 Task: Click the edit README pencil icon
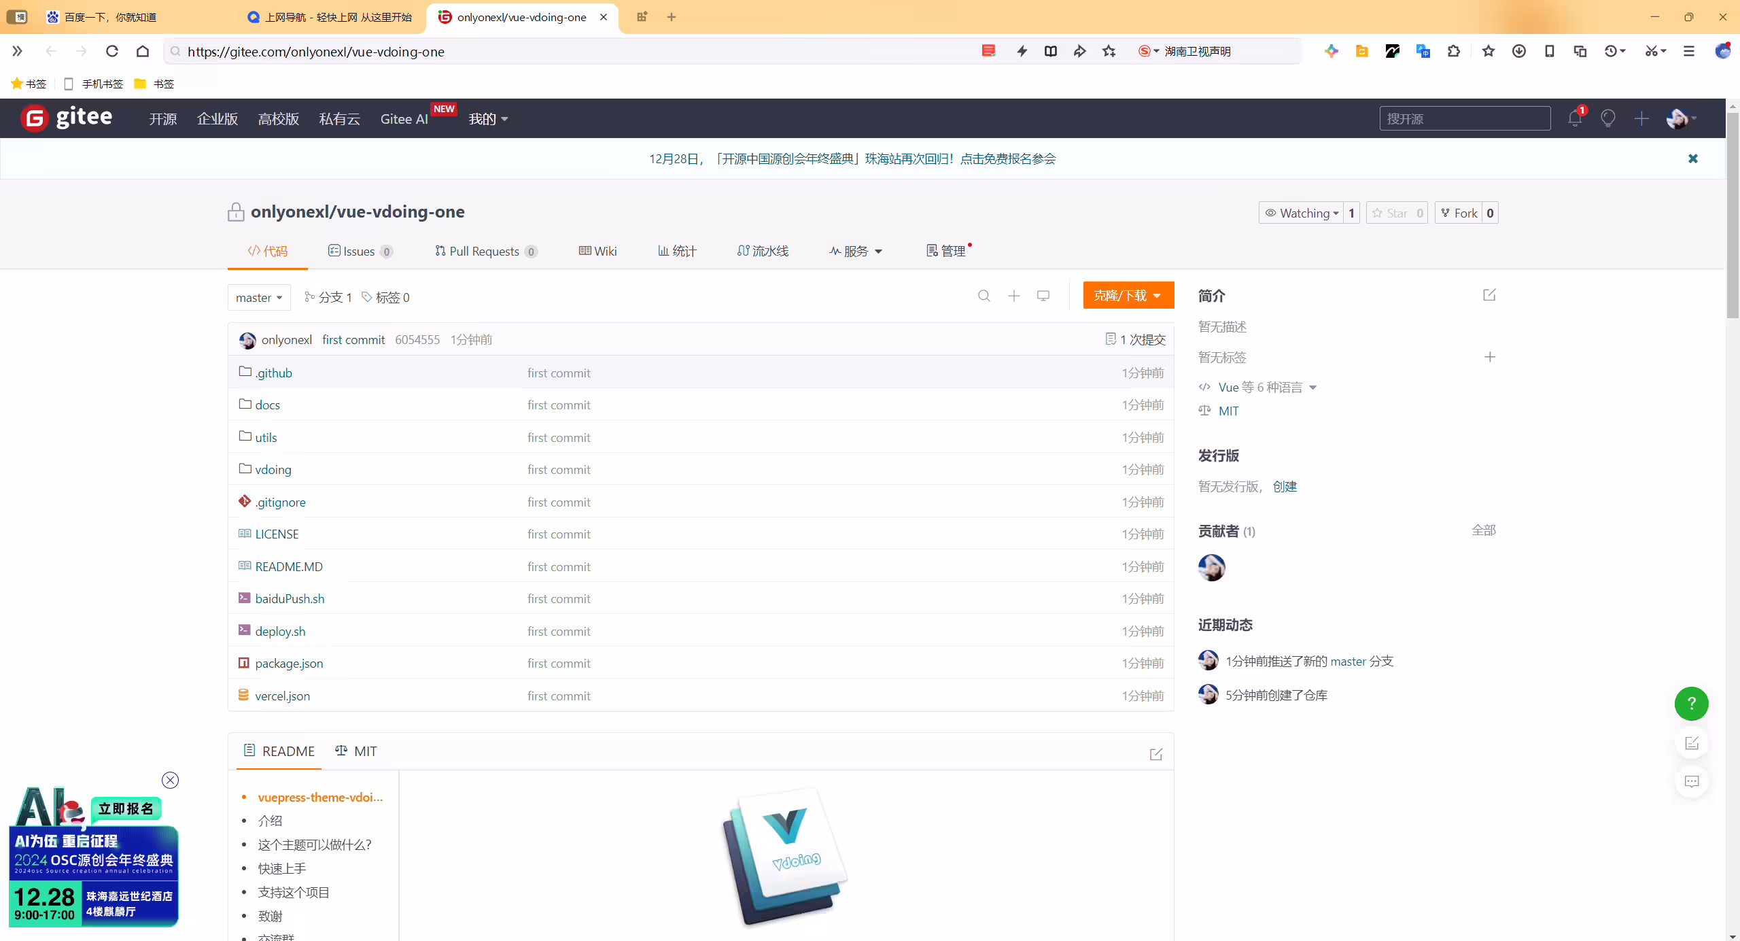point(1156,754)
